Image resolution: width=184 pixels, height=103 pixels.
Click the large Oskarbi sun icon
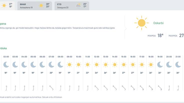point(141,23)
